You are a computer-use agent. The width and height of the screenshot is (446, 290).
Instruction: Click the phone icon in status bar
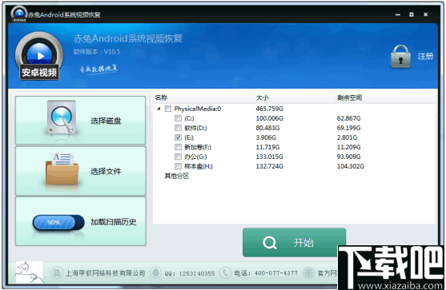[225, 272]
